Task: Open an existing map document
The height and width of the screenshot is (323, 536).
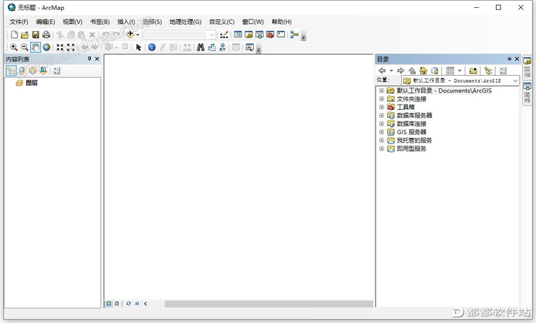Action: [x=25, y=35]
